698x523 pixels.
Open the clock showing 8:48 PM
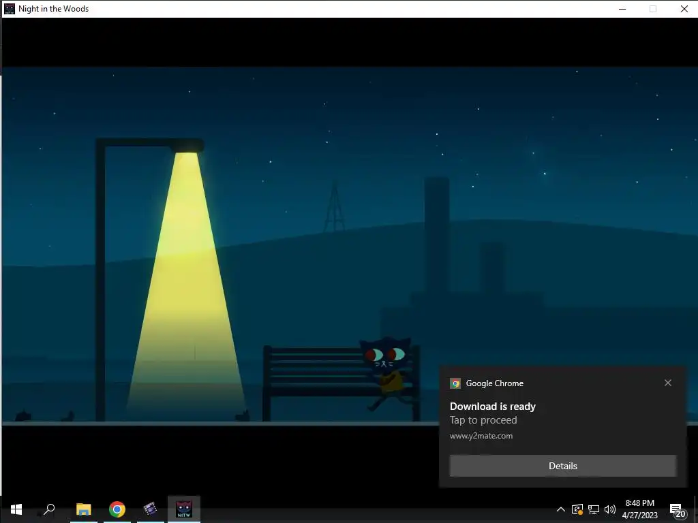639,503
